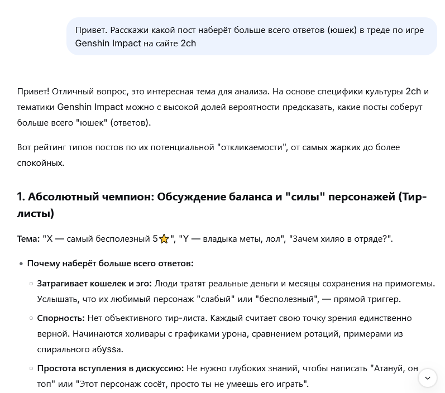Click the bold "Простота вступления в дискуссию:" text
This screenshot has height=393, width=445.
click(110, 368)
